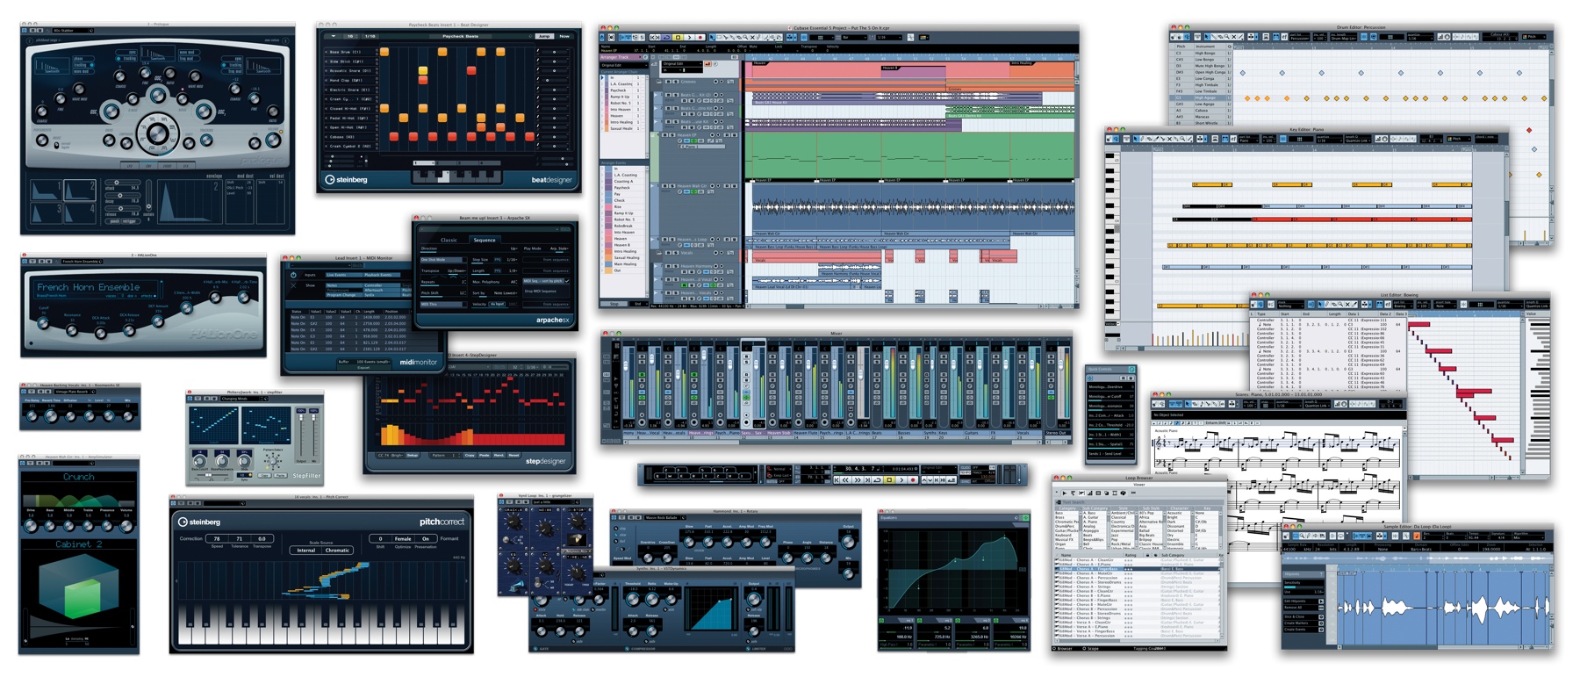Switch to Sequence tab in Arpache SX
Image resolution: width=1580 pixels, height=677 pixels.
tap(485, 240)
